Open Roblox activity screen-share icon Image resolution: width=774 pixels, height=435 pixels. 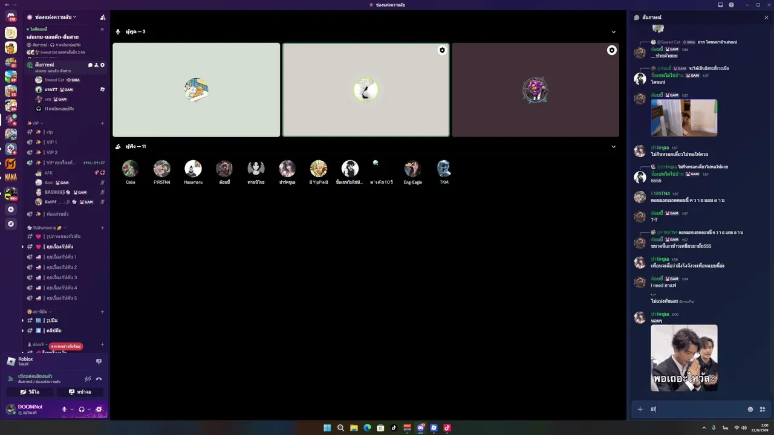click(99, 361)
